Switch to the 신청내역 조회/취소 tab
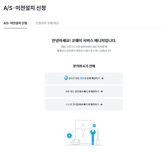This screenshot has height=153, width=163. (x=47, y=23)
